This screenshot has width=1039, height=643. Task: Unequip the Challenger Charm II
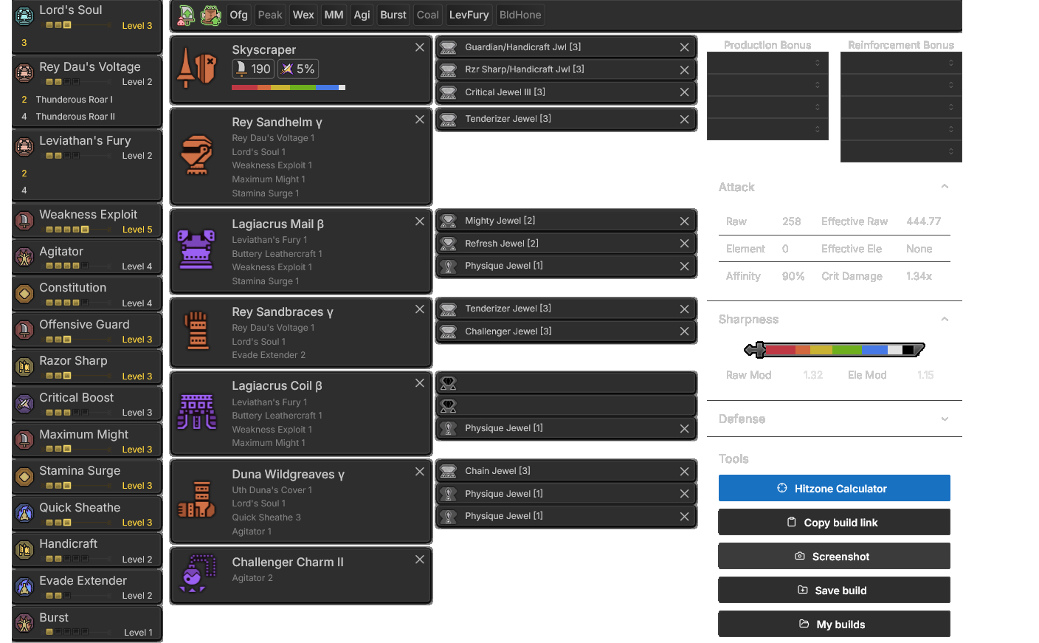point(419,560)
